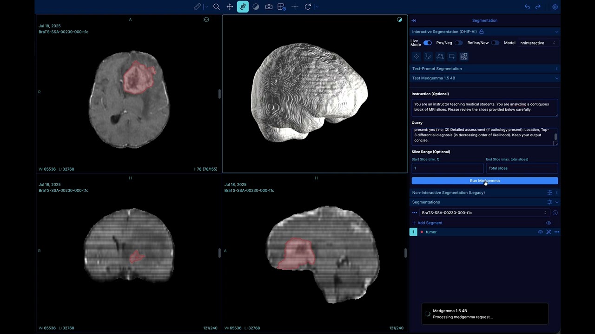Enable the Pos/Neg switch

[459, 43]
